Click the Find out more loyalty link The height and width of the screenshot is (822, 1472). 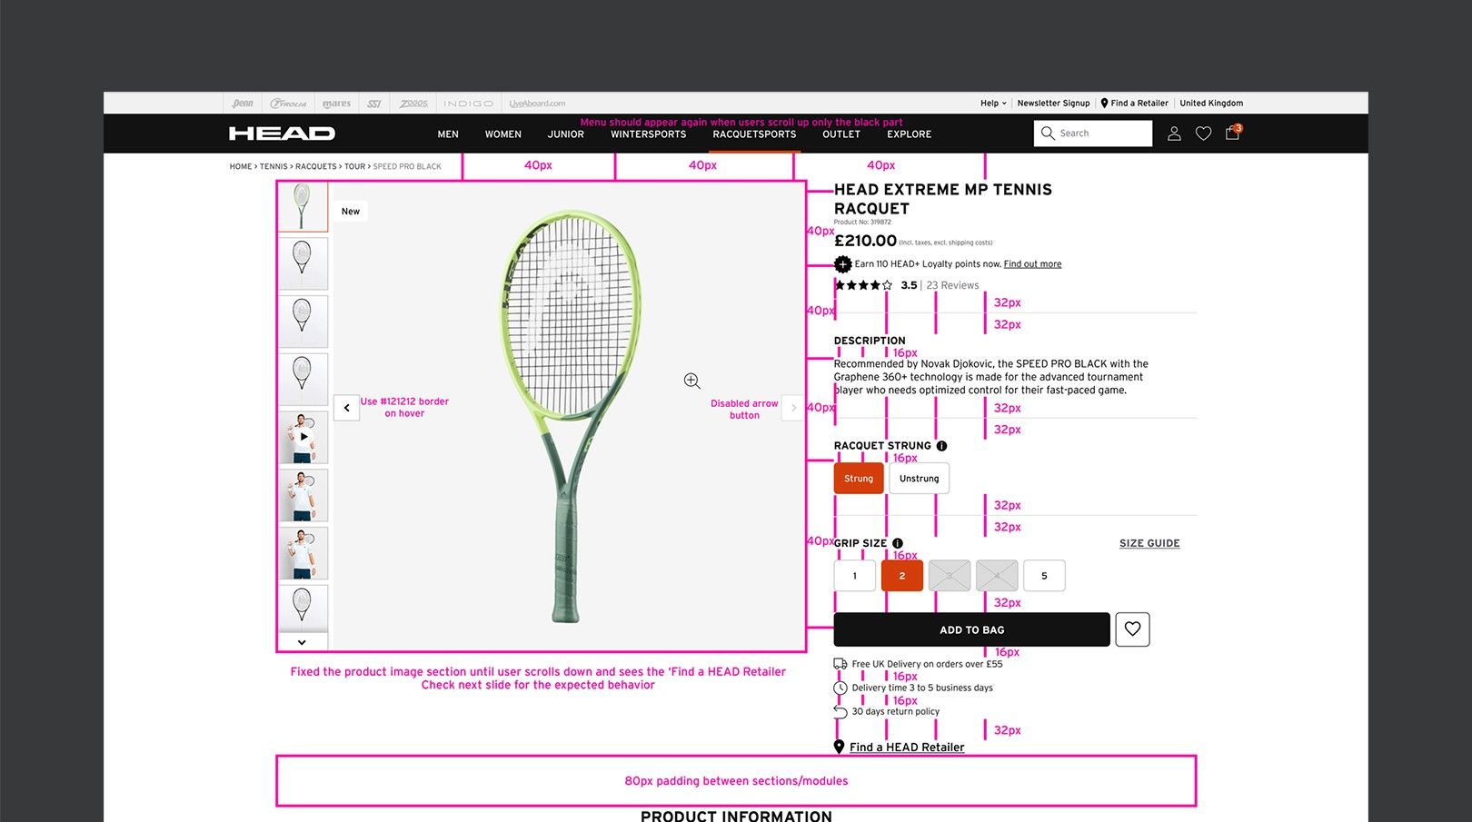point(1032,264)
